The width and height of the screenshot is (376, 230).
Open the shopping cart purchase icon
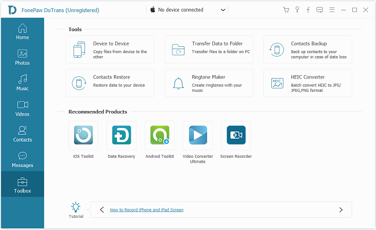pyautogui.click(x=286, y=10)
